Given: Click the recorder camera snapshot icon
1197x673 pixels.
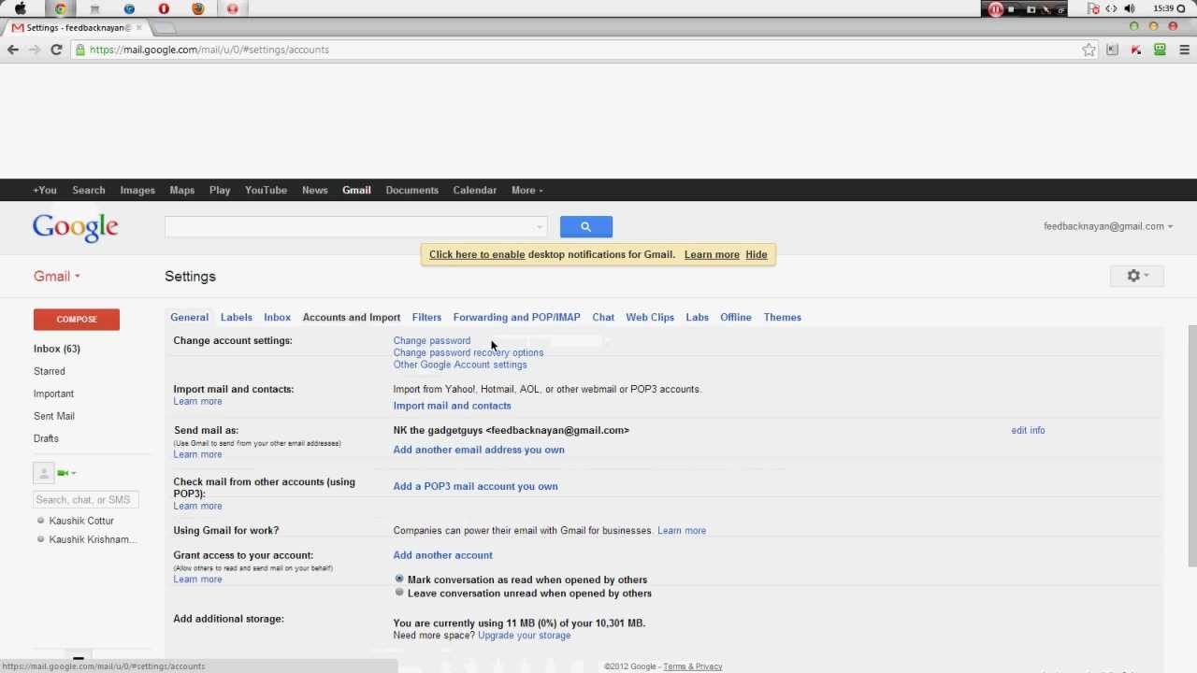Looking at the screenshot, I should pyautogui.click(x=1031, y=9).
